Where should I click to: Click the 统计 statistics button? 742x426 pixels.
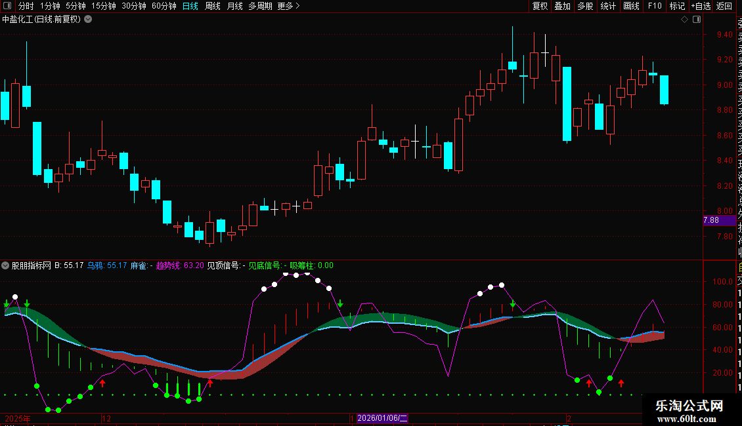click(608, 6)
